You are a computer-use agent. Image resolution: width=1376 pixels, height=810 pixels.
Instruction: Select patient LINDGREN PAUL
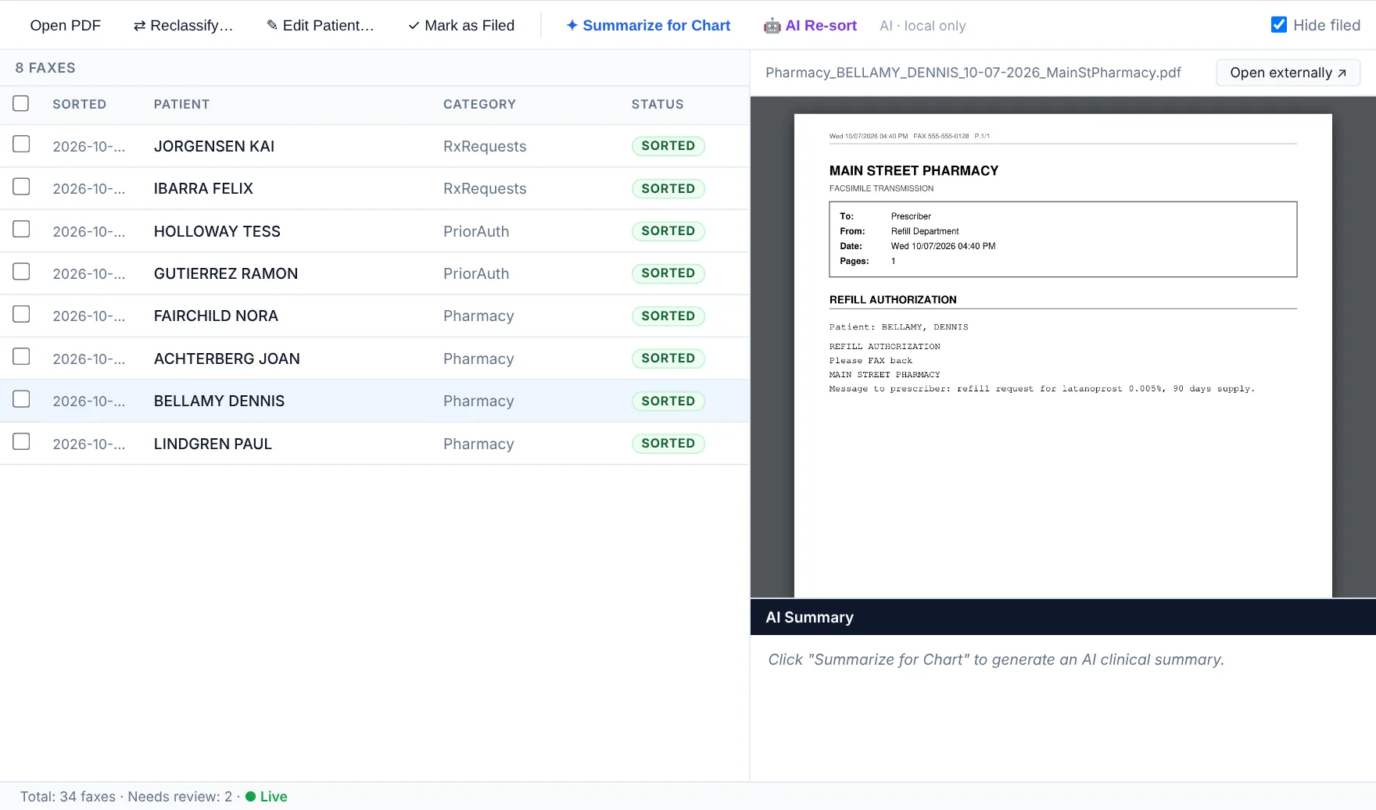point(213,444)
